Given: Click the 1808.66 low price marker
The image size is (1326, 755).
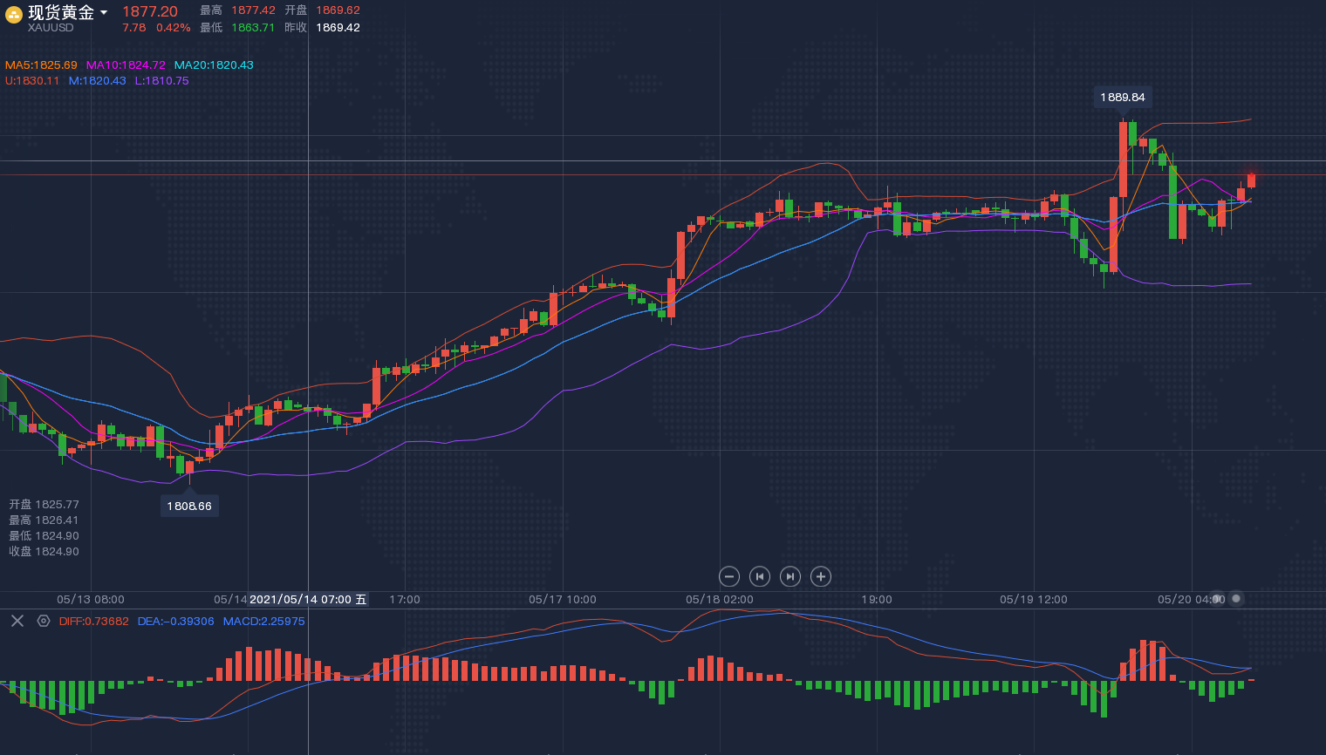Looking at the screenshot, I should (x=189, y=506).
